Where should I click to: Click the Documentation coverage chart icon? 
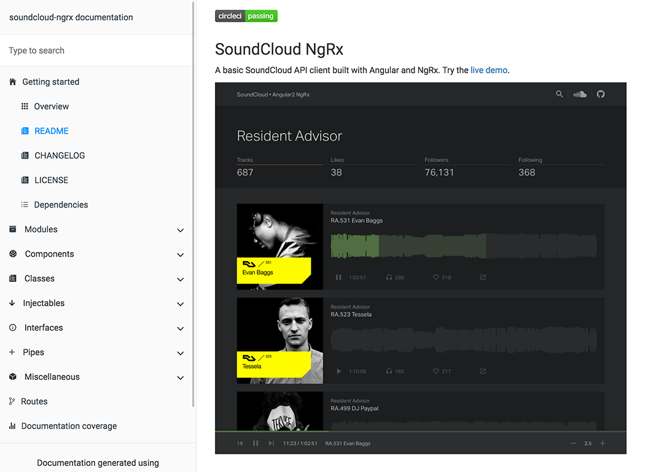tap(14, 426)
